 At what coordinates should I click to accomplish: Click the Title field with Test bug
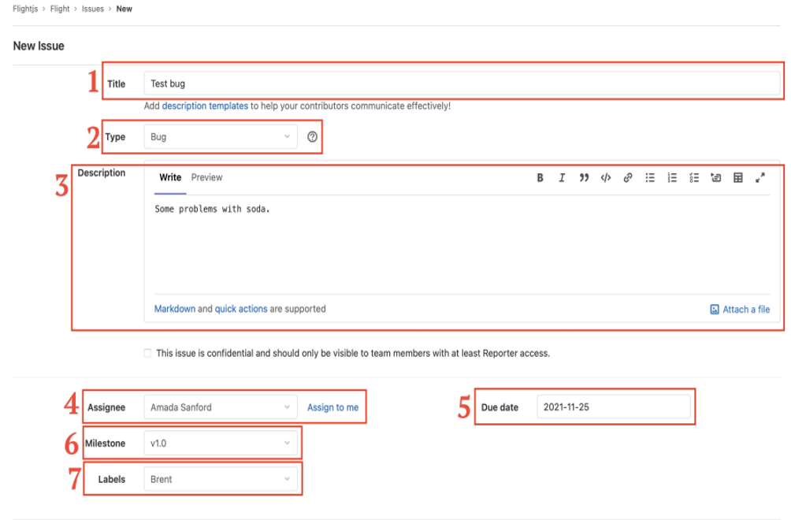click(462, 84)
